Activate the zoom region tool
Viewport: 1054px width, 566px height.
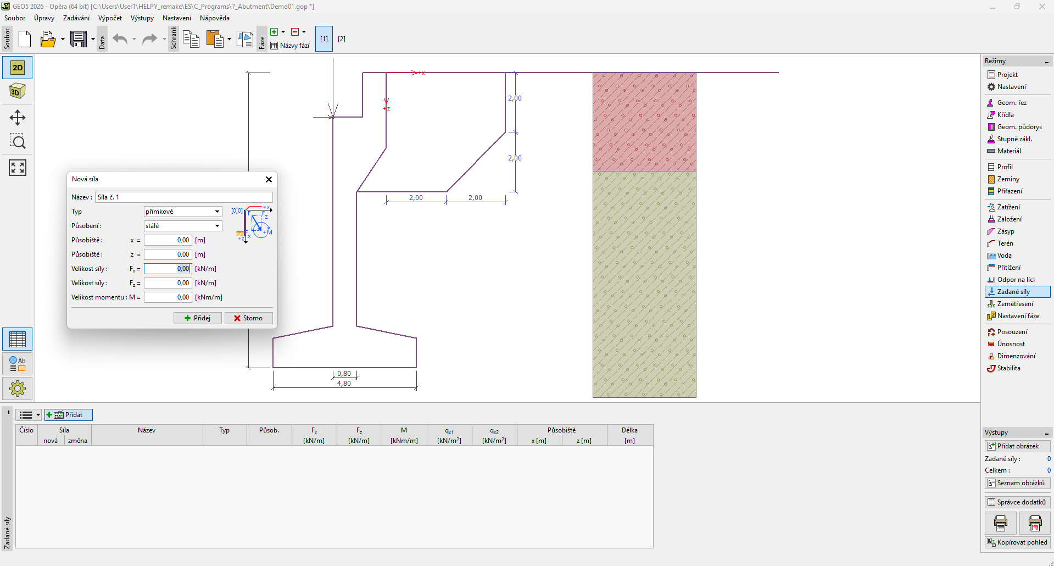click(18, 142)
